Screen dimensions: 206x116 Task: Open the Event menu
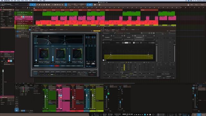[x=26, y=1]
